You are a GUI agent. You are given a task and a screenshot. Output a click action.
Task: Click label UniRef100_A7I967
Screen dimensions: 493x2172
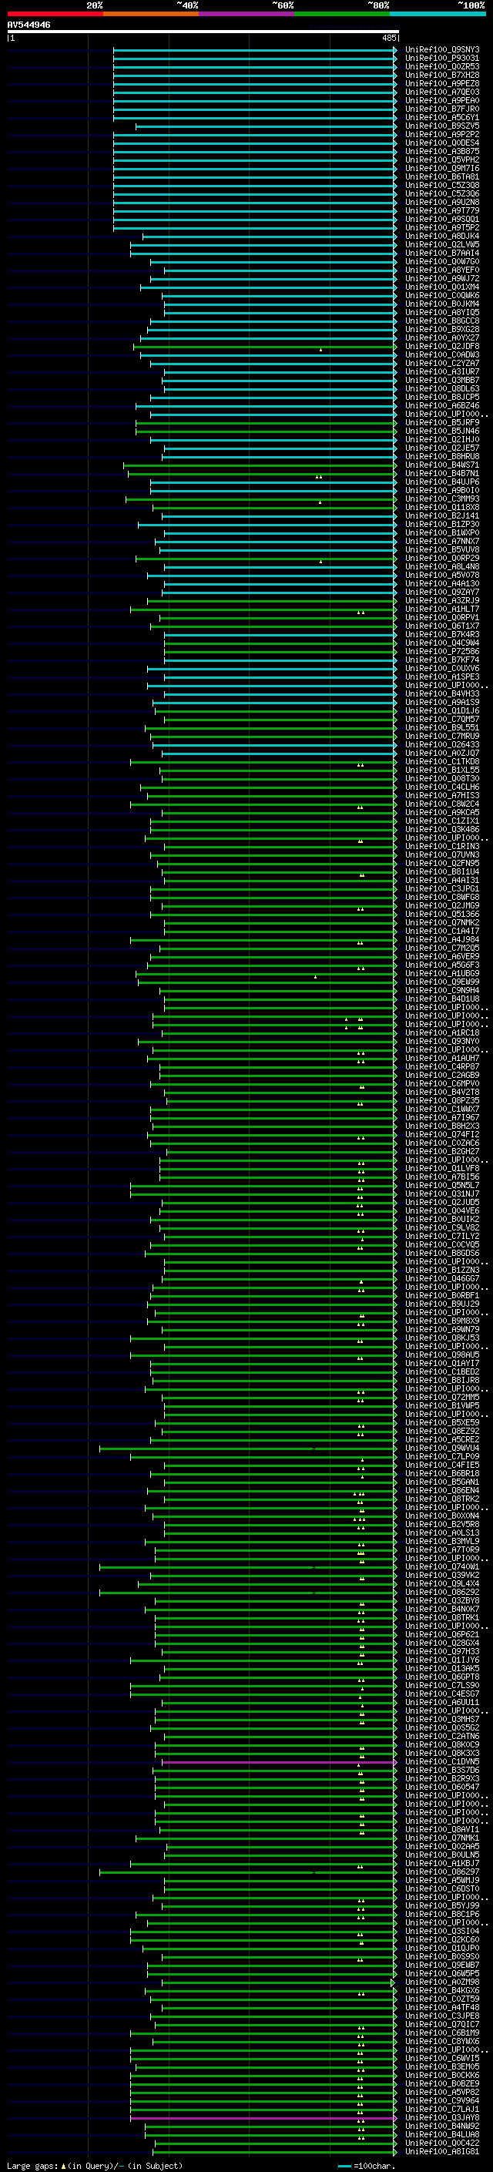[x=442, y=1117]
